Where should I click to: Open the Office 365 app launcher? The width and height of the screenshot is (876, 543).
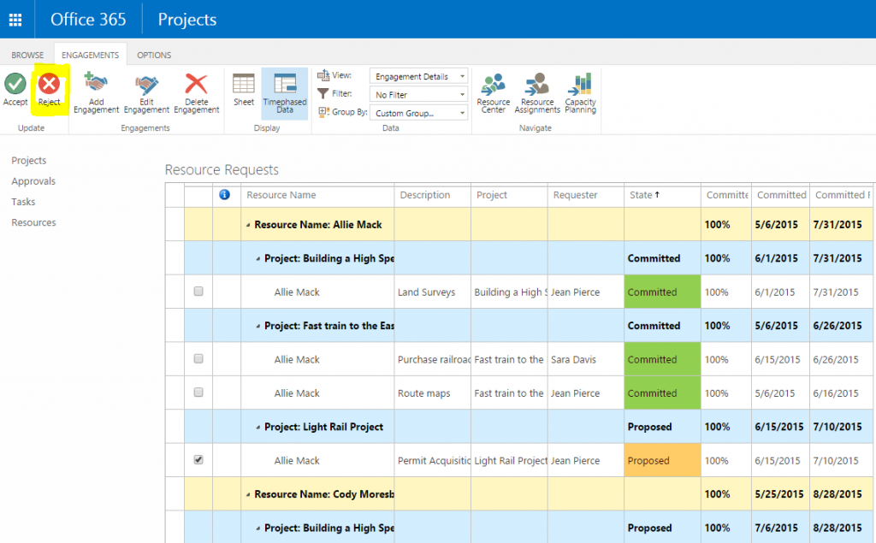pos(15,19)
